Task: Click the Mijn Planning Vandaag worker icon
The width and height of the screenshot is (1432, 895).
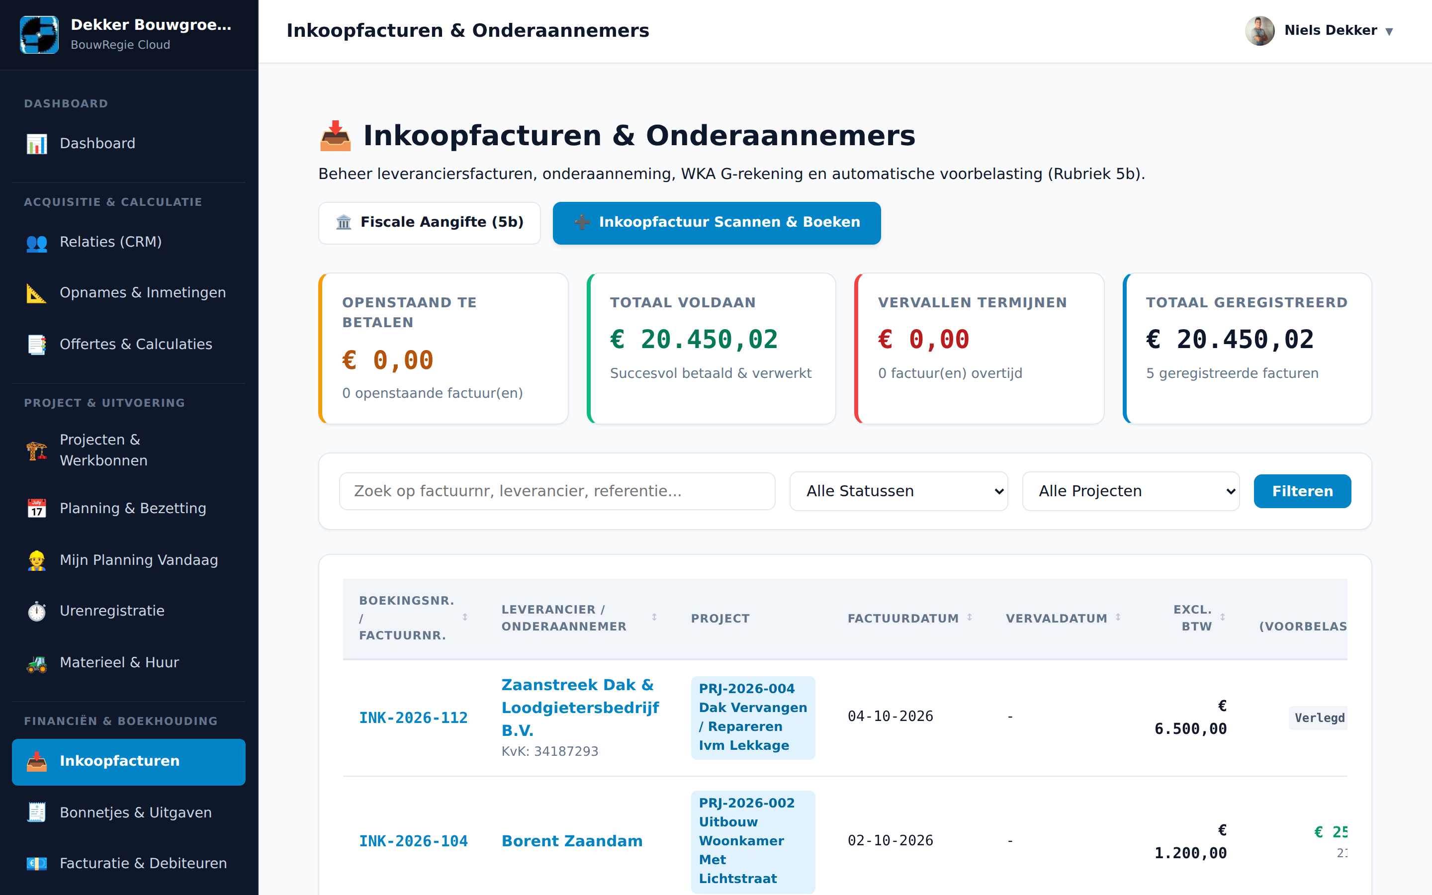Action: click(x=37, y=560)
